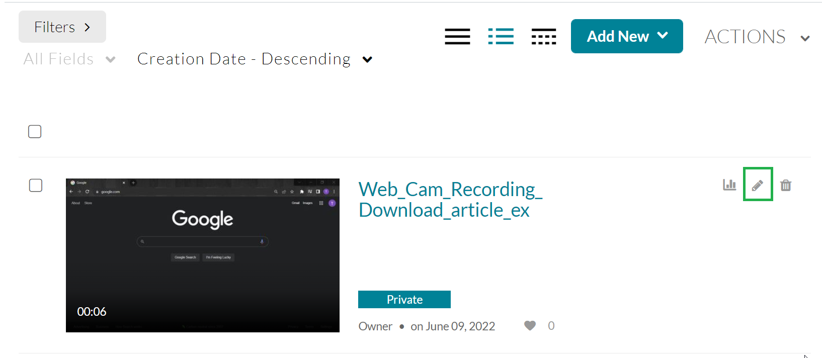Select the Web_Cam_Recording entry checkbox

pyautogui.click(x=36, y=186)
